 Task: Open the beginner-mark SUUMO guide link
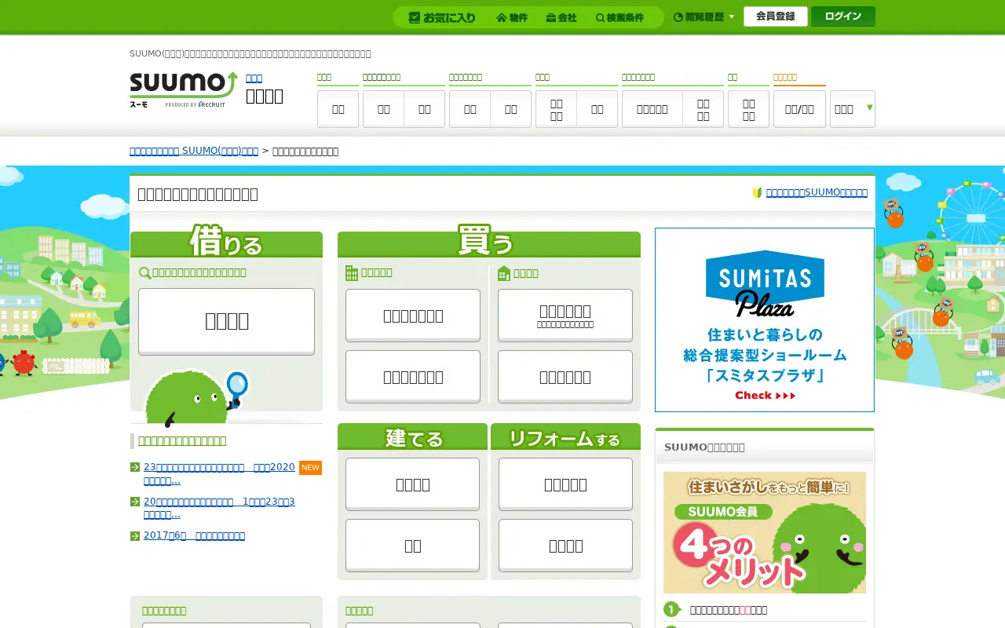817,192
